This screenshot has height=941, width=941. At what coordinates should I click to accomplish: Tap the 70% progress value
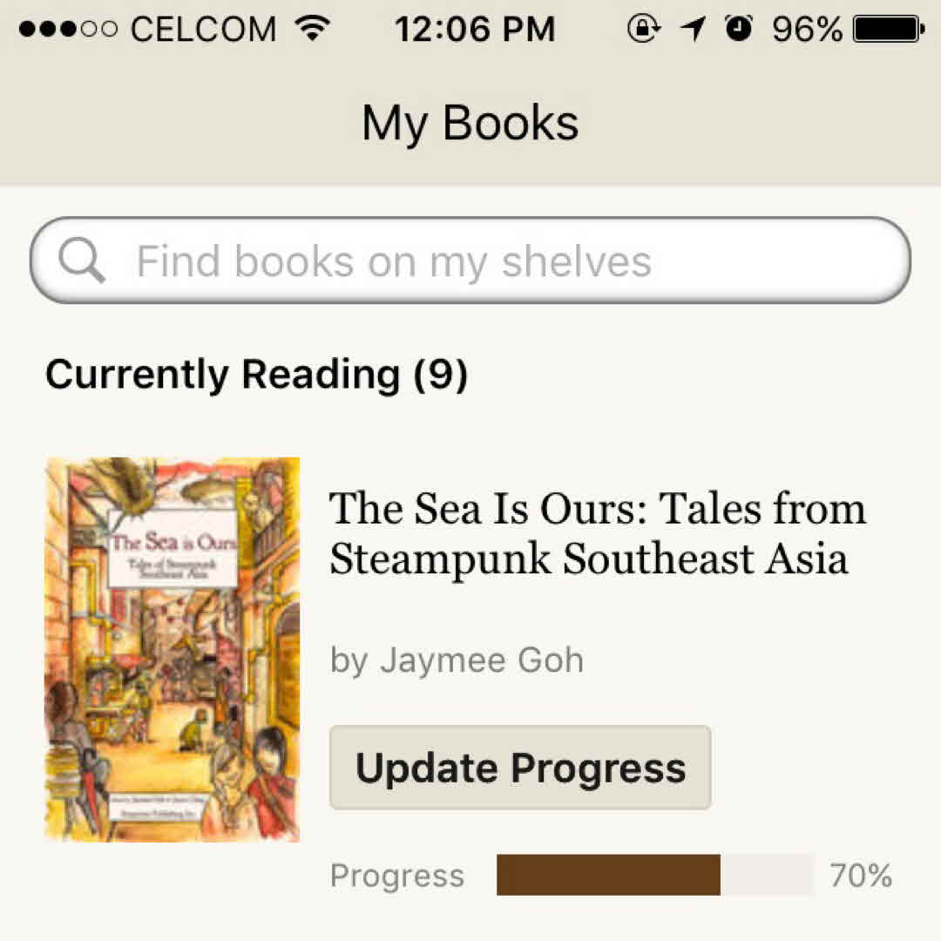click(x=861, y=875)
